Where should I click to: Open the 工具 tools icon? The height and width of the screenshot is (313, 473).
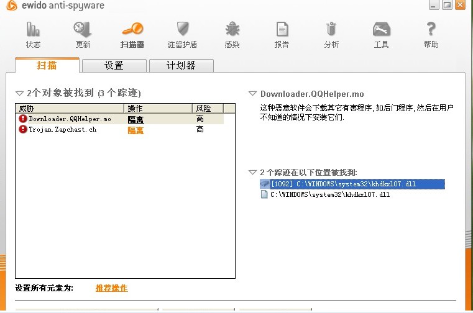382,29
